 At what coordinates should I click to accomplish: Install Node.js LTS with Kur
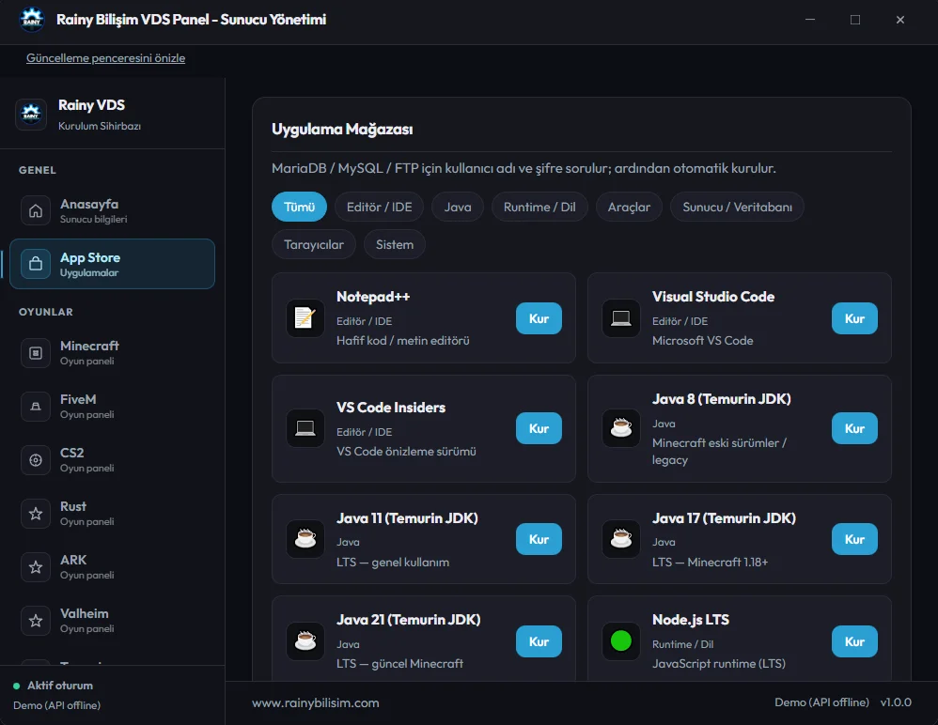(x=854, y=641)
